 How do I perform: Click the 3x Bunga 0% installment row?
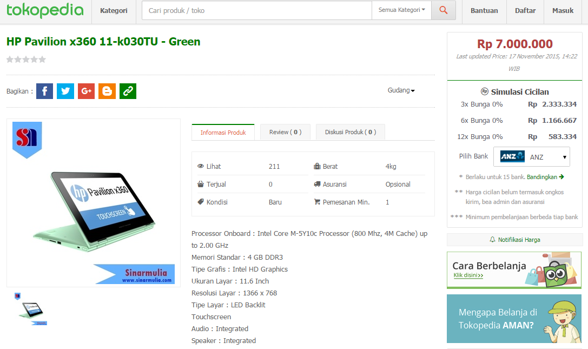tap(518, 104)
